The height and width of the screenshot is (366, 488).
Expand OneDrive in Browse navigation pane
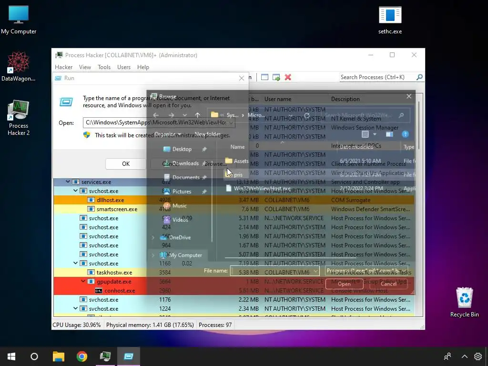coord(153,237)
